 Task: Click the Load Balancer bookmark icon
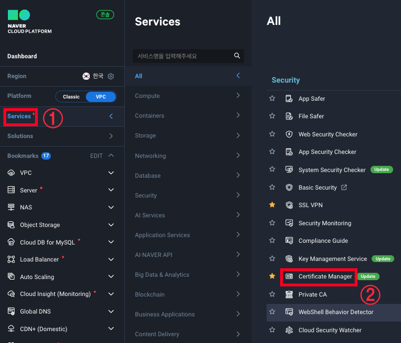click(x=11, y=259)
